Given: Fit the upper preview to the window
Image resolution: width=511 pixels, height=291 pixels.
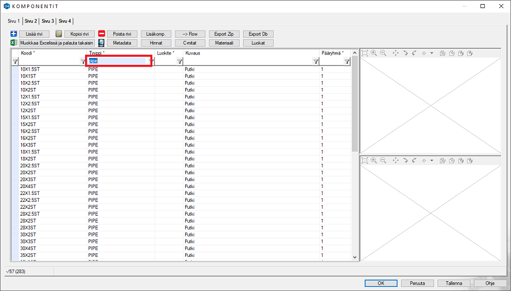Looking at the screenshot, I should (365, 53).
